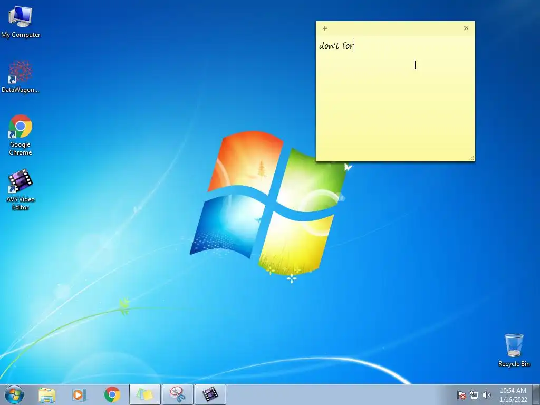Open the Windows Start menu
This screenshot has width=540, height=405.
14,394
